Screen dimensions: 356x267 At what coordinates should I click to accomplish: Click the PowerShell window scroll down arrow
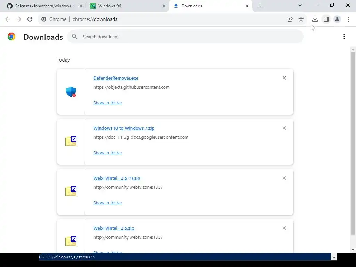pyautogui.click(x=334, y=258)
